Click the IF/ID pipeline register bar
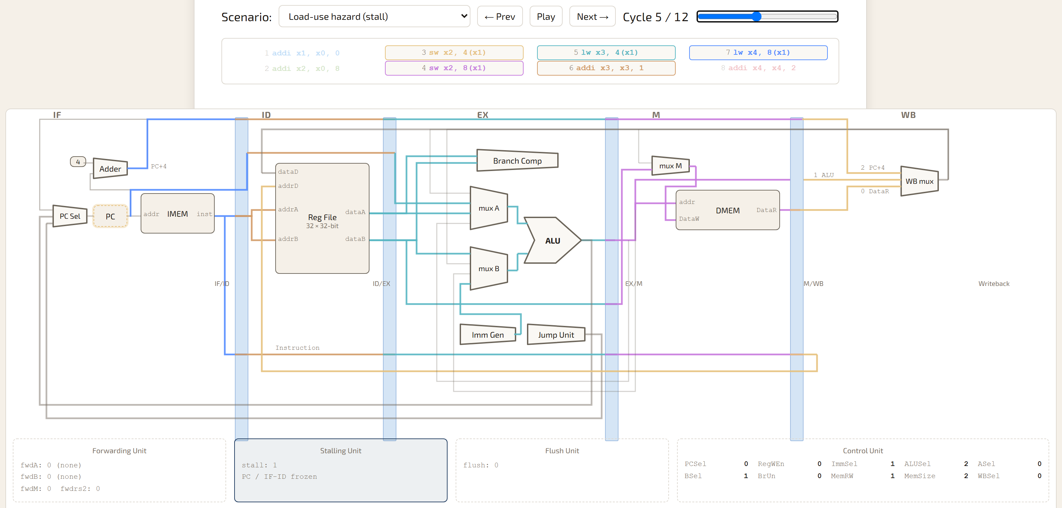Image resolution: width=1062 pixels, height=508 pixels. (242, 279)
